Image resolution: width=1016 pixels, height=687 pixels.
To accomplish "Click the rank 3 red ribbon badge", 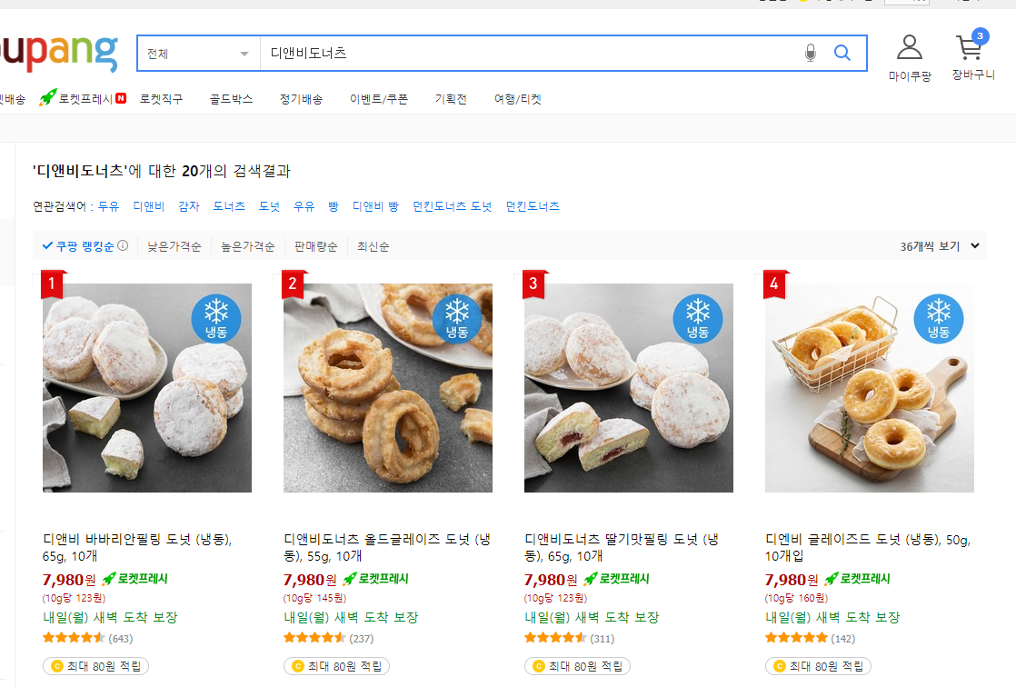I will (534, 284).
